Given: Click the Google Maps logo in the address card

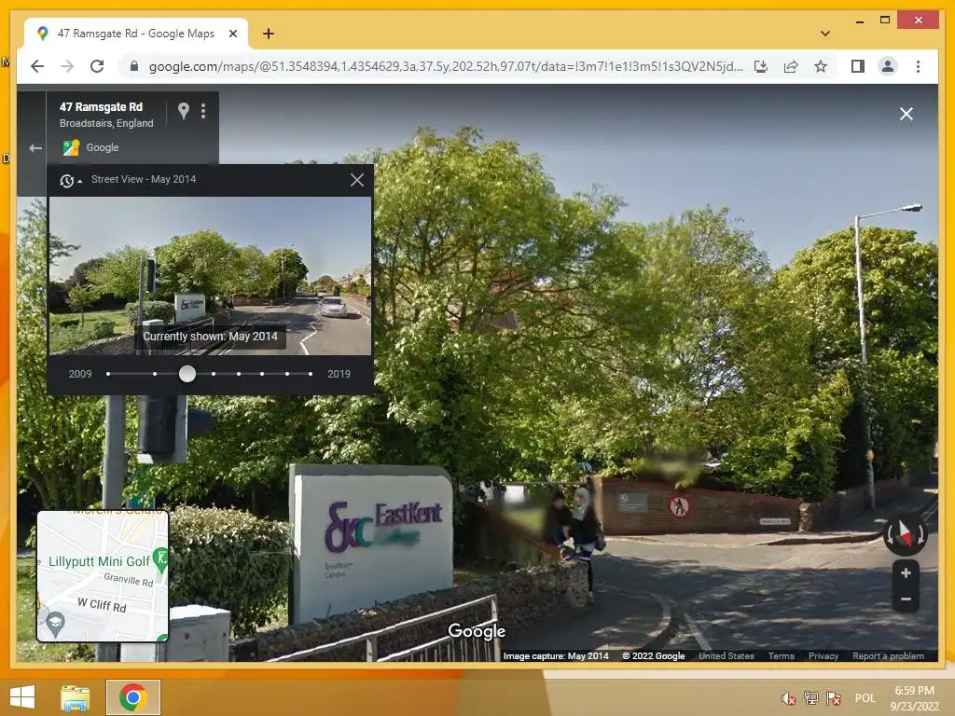Looking at the screenshot, I should 71,147.
